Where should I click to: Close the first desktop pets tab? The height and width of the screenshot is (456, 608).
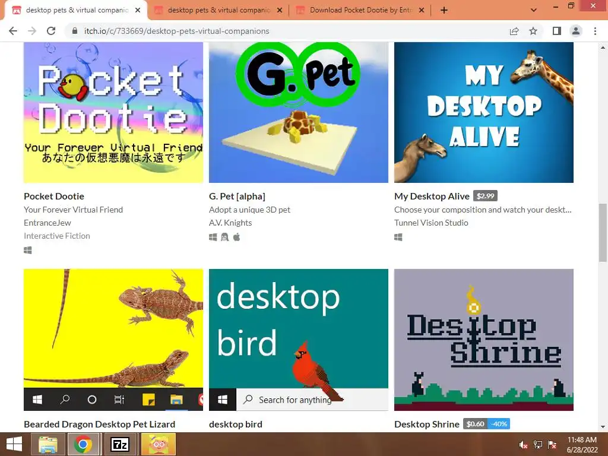pyautogui.click(x=138, y=10)
